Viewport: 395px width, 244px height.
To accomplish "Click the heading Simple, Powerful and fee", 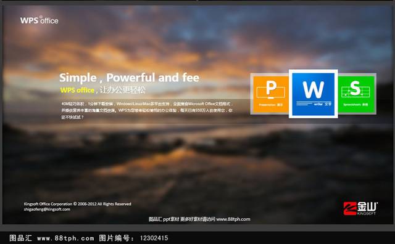I will coord(129,78).
